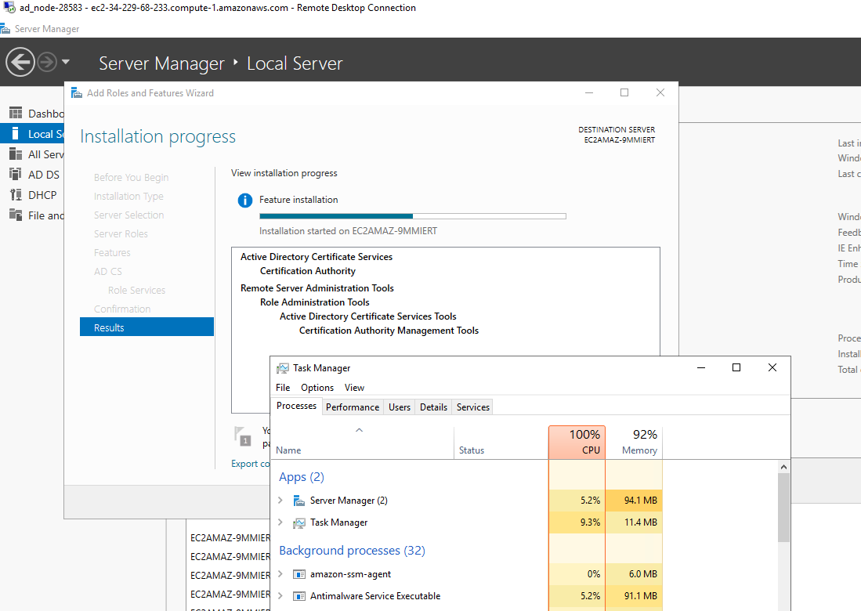Minimize the Task Manager window
This screenshot has width=861, height=611.
[x=701, y=367]
